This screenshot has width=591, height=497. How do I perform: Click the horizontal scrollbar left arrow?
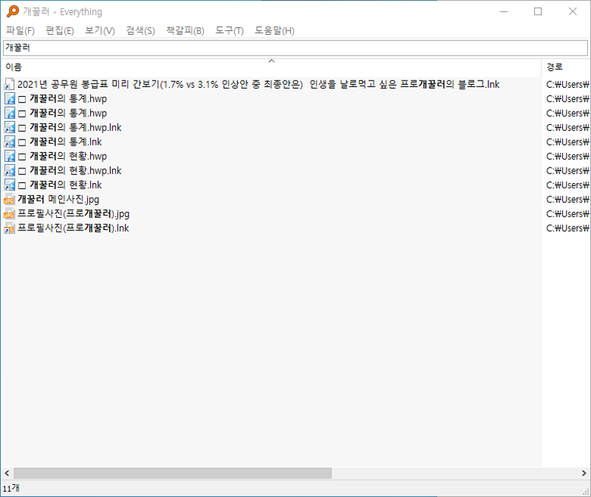[x=7, y=473]
